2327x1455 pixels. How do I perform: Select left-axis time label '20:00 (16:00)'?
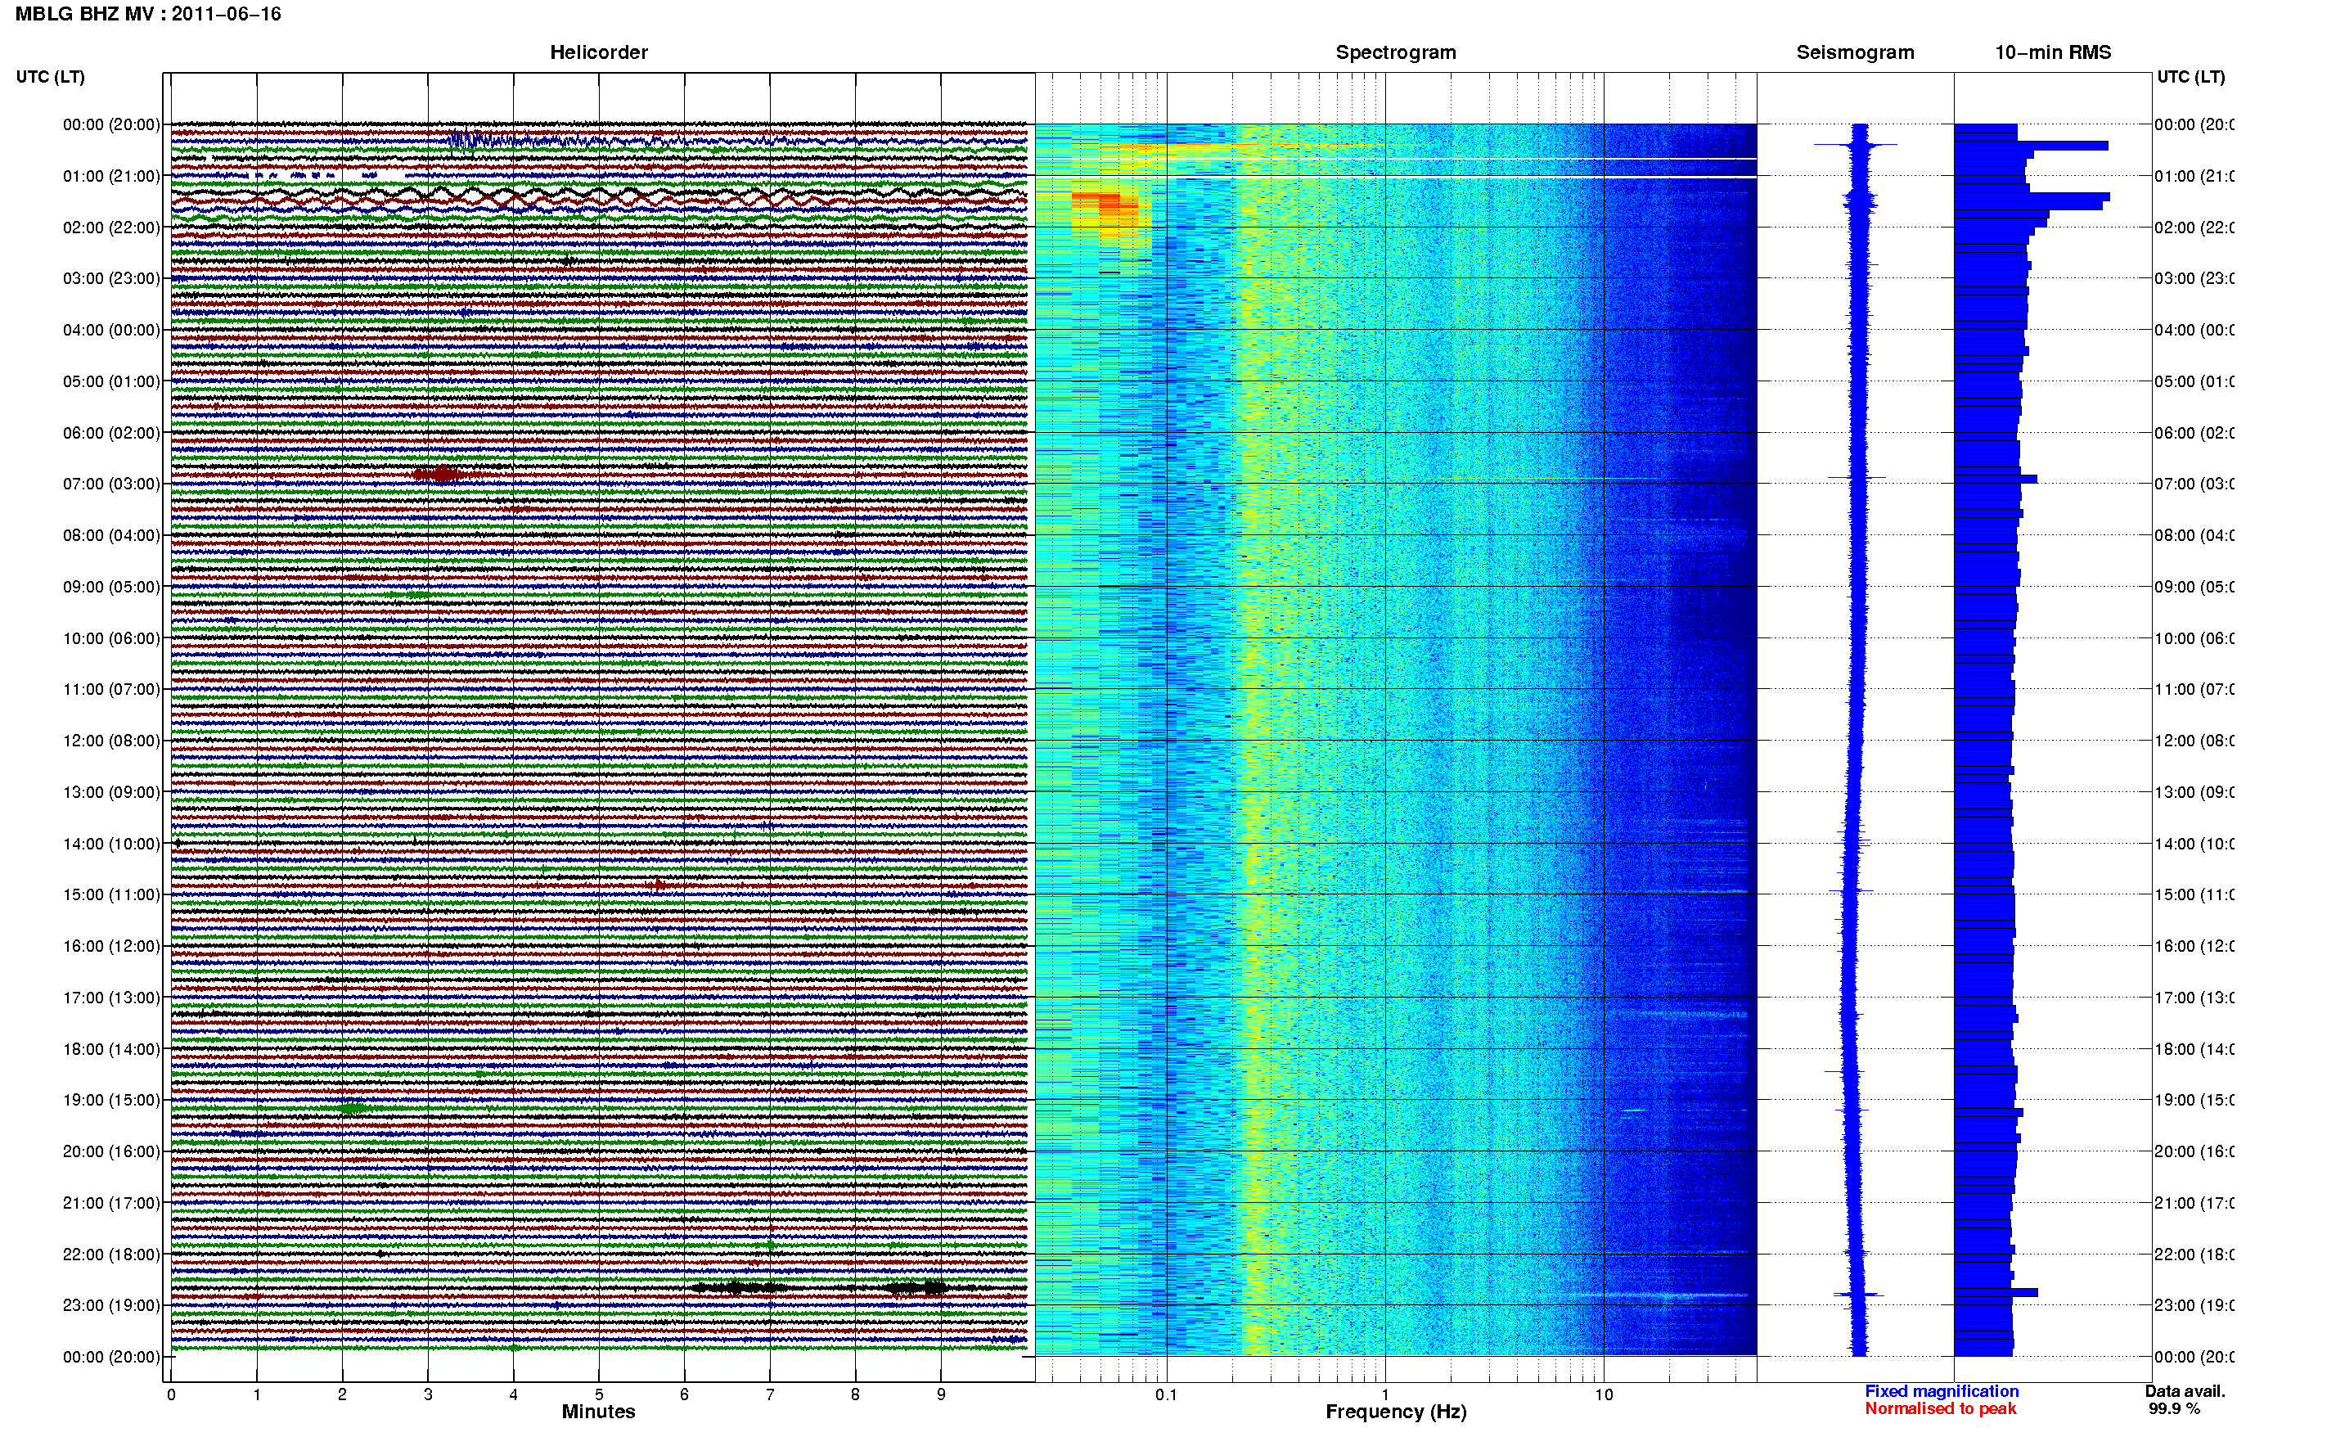[x=111, y=1151]
